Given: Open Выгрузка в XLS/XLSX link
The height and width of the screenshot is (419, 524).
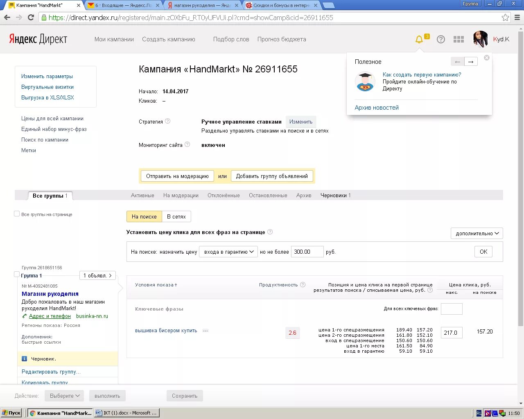Looking at the screenshot, I should 47,97.
